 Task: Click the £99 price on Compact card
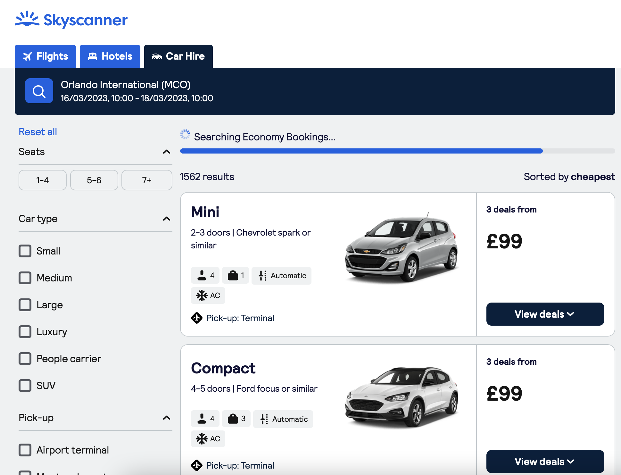point(504,393)
